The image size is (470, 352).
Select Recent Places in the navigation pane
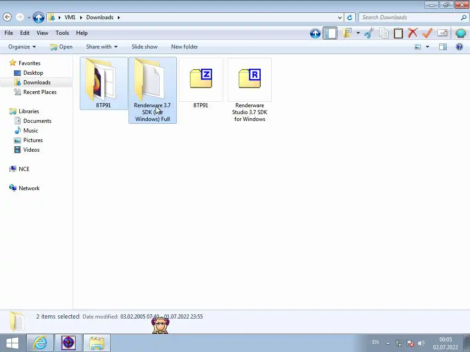(35, 92)
